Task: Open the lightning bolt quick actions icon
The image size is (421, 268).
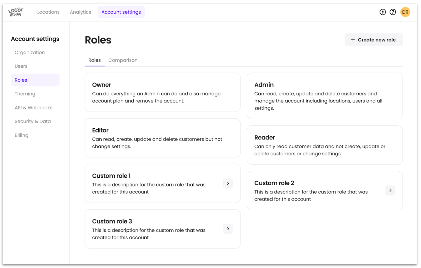Action: [x=383, y=12]
